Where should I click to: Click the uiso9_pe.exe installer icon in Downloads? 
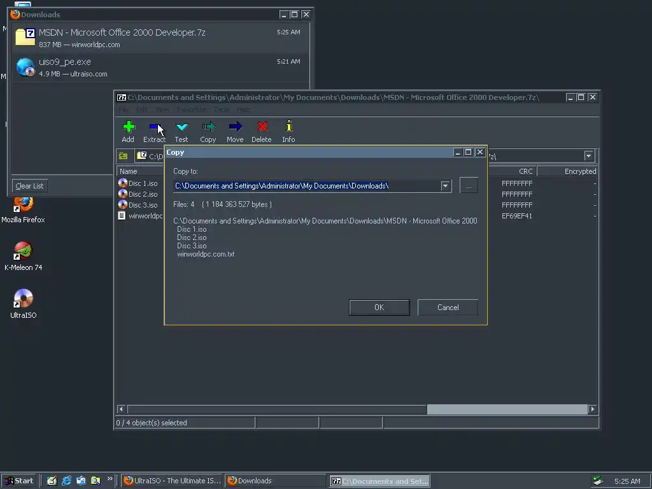pyautogui.click(x=25, y=67)
